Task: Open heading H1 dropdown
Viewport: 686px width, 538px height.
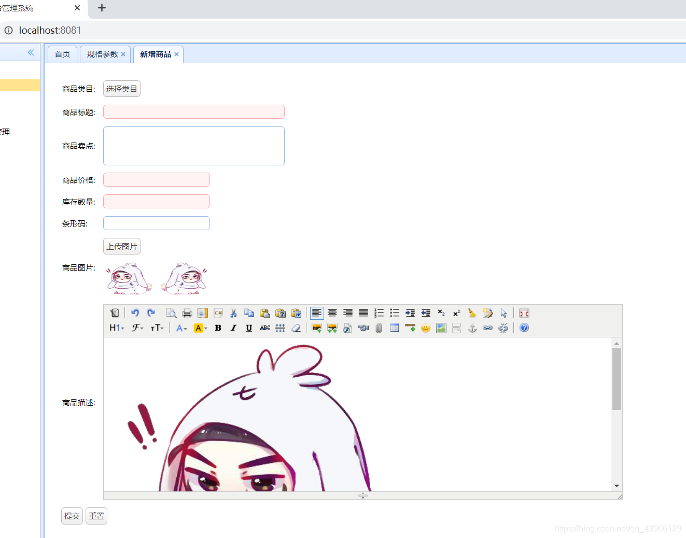Action: pyautogui.click(x=117, y=328)
